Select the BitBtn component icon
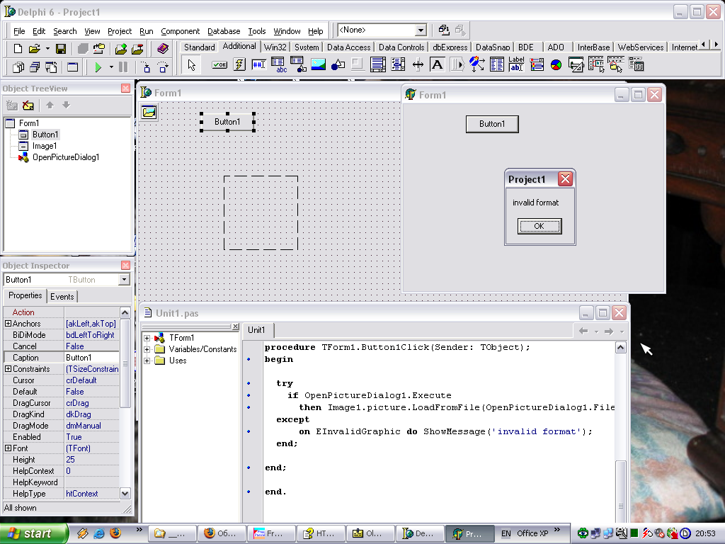 (219, 65)
